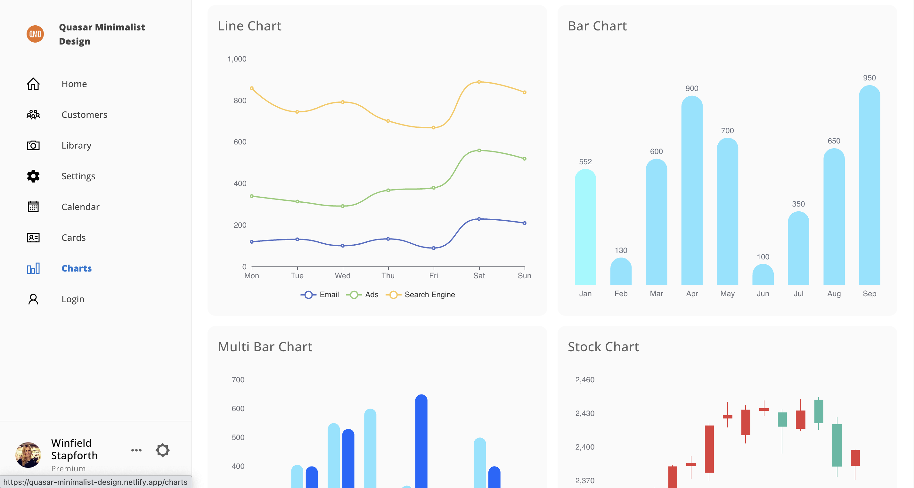Click the 1,000 y-axis label
Screen dimensions: 914x488
point(237,59)
